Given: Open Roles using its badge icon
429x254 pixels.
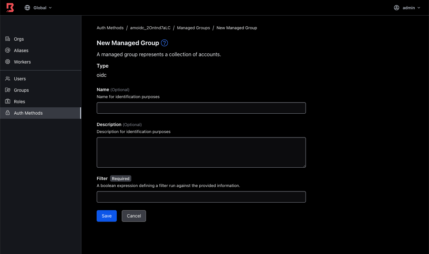Looking at the screenshot, I should 7,101.
